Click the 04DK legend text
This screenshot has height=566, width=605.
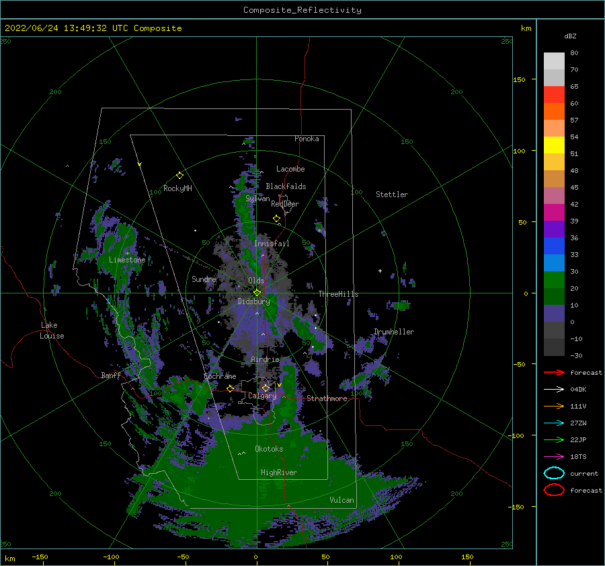coord(578,390)
